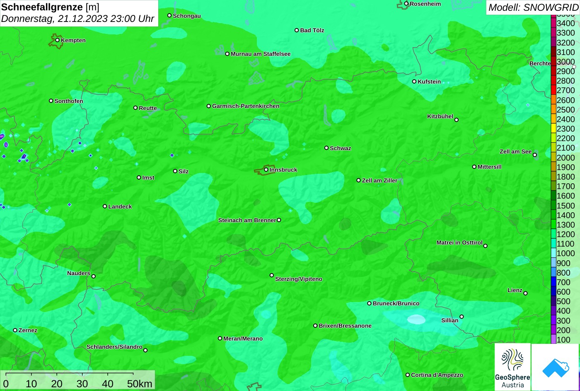Click the red legend swatch beside 2700

coord(553,90)
